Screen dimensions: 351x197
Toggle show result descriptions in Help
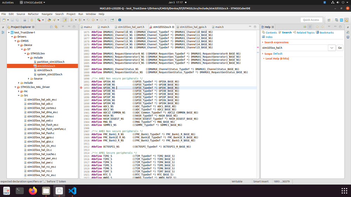click(310, 27)
